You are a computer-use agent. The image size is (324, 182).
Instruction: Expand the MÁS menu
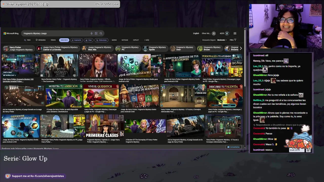[x=147, y=40]
